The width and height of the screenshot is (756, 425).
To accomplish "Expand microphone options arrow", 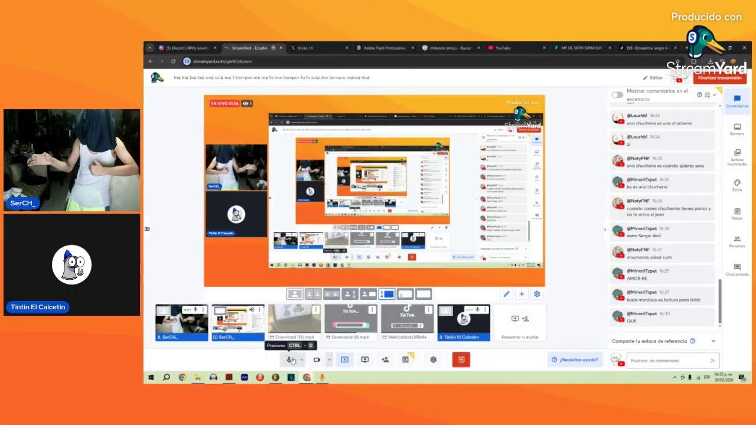I will point(301,359).
